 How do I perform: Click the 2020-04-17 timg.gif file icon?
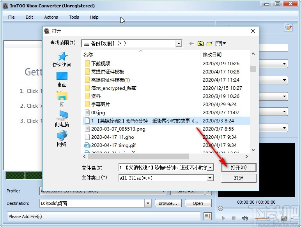point(87,145)
